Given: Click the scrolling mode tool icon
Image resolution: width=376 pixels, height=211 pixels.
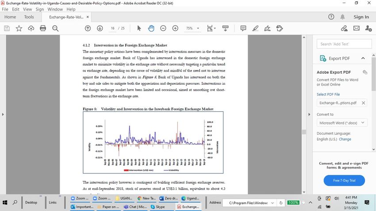Looking at the screenshot, I should coord(226,28).
